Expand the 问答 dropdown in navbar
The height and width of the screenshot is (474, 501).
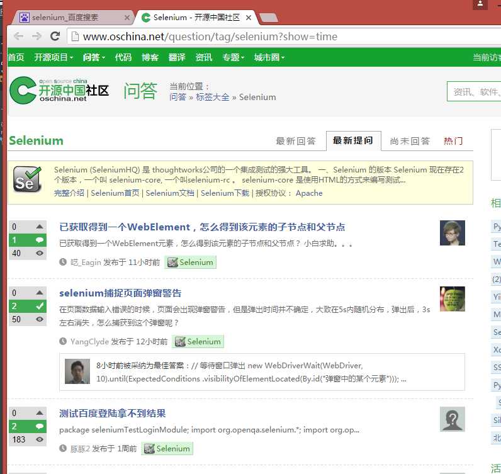click(94, 57)
